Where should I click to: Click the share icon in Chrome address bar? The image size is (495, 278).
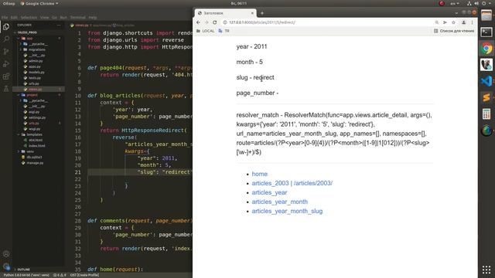pos(445,22)
